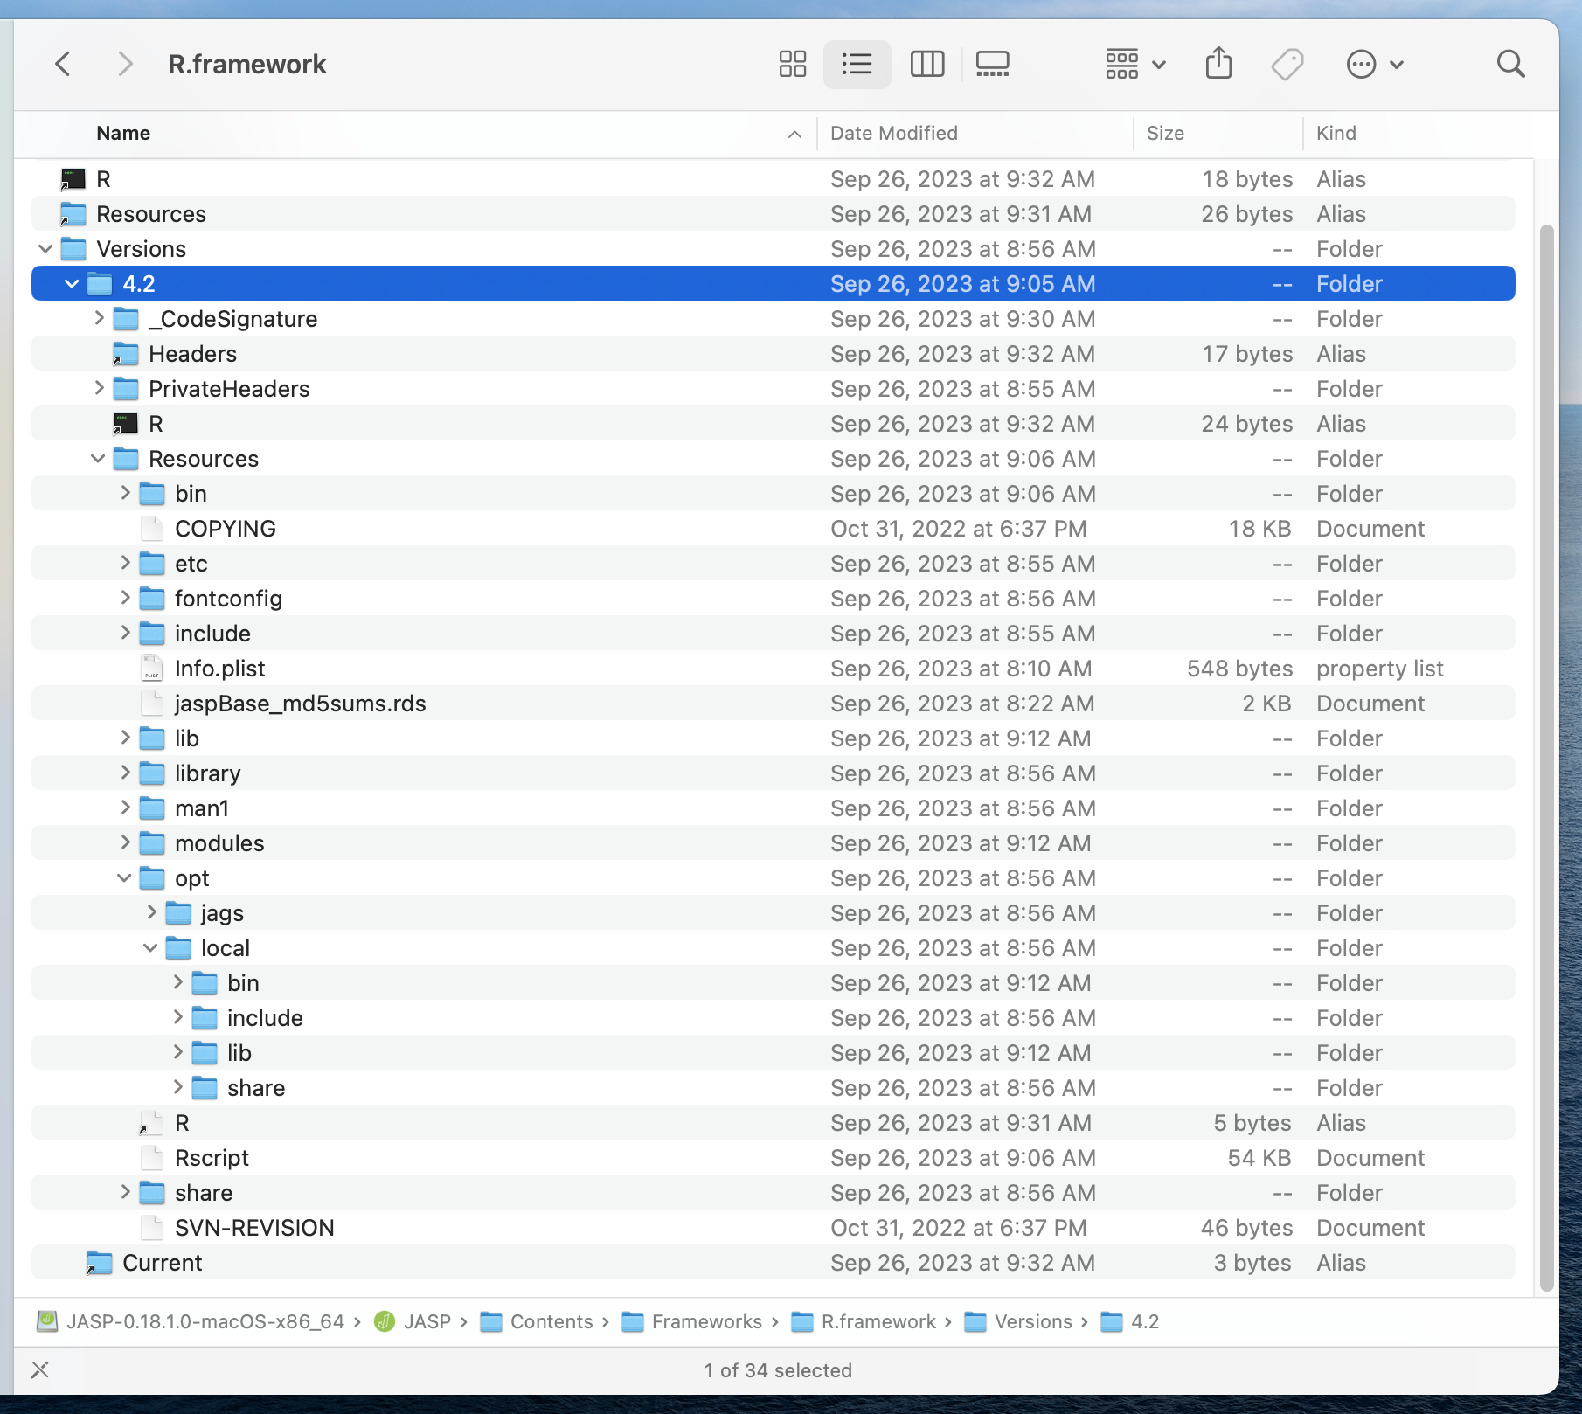Open the Current alias row
Image resolution: width=1582 pixels, height=1414 pixels.
163,1262
